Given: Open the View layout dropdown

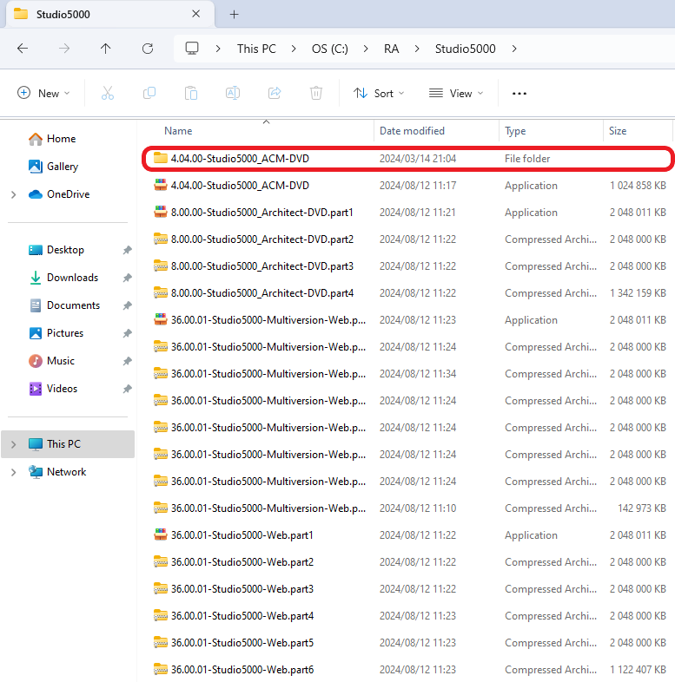Looking at the screenshot, I should [x=456, y=93].
